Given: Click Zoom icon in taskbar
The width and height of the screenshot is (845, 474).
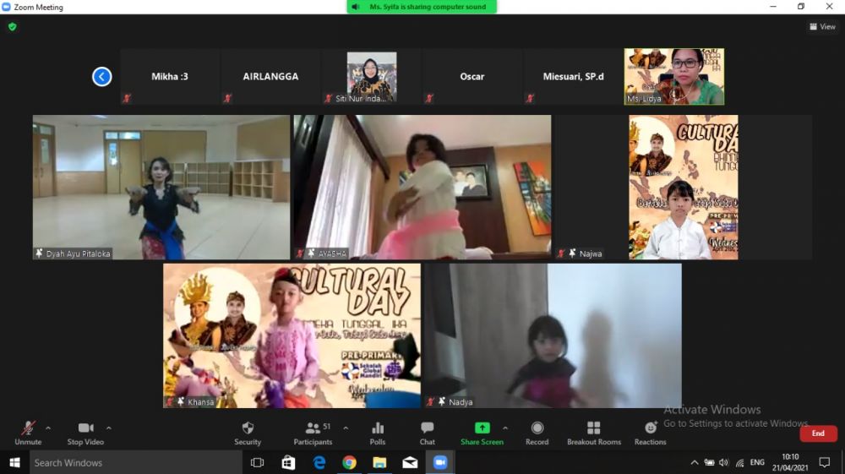Looking at the screenshot, I should point(440,463).
